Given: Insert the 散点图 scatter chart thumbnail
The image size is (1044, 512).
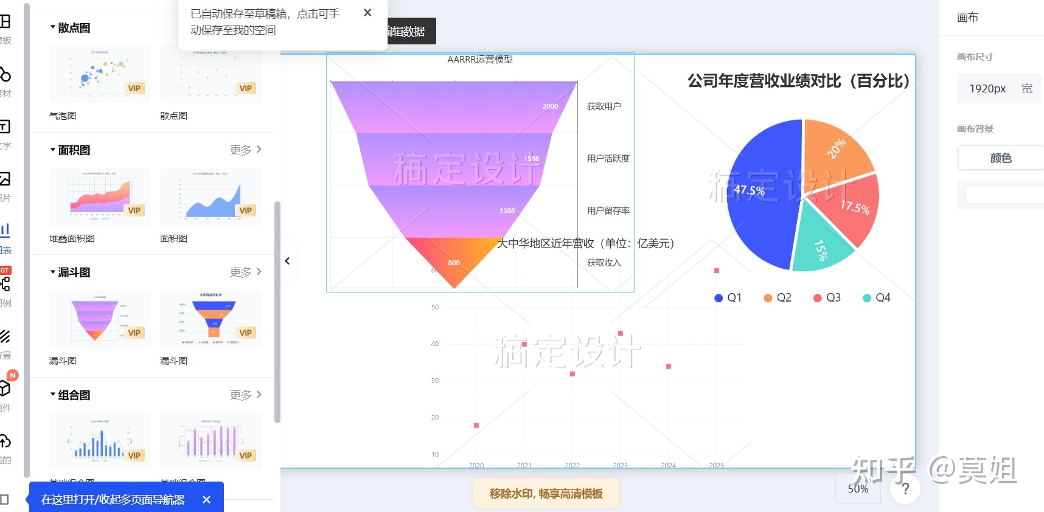Looking at the screenshot, I should (x=211, y=74).
